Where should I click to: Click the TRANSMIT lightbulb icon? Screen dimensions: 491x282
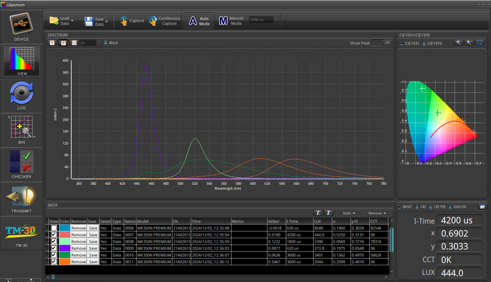(22, 196)
